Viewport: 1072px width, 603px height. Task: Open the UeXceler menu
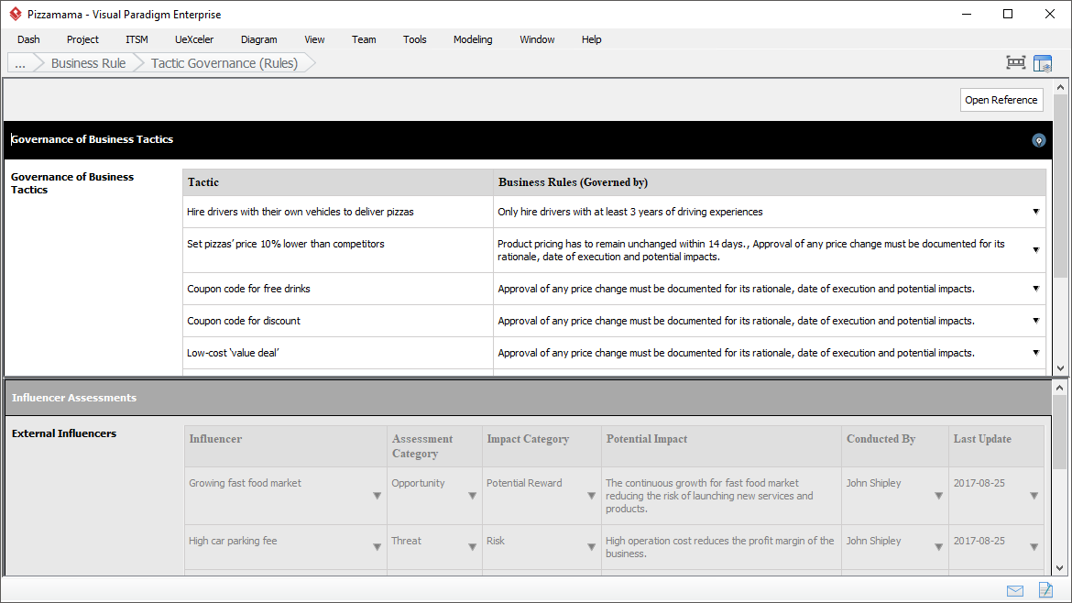(x=194, y=39)
